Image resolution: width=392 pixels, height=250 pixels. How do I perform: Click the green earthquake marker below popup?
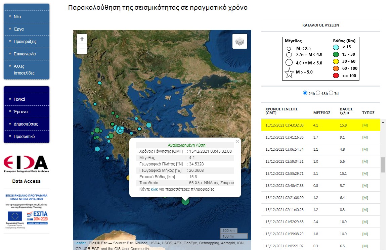coord(185,201)
